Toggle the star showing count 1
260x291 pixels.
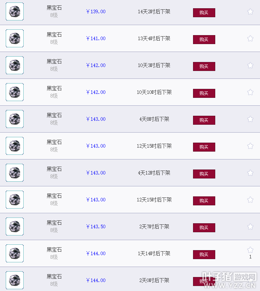[x=250, y=250]
